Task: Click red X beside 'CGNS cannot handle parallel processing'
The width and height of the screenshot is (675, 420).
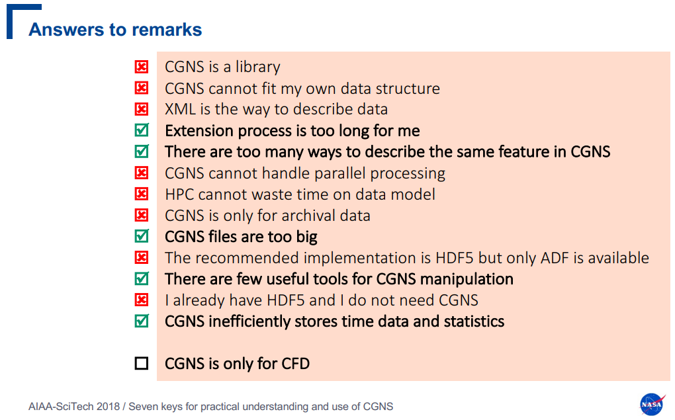Action: pyautogui.click(x=141, y=173)
